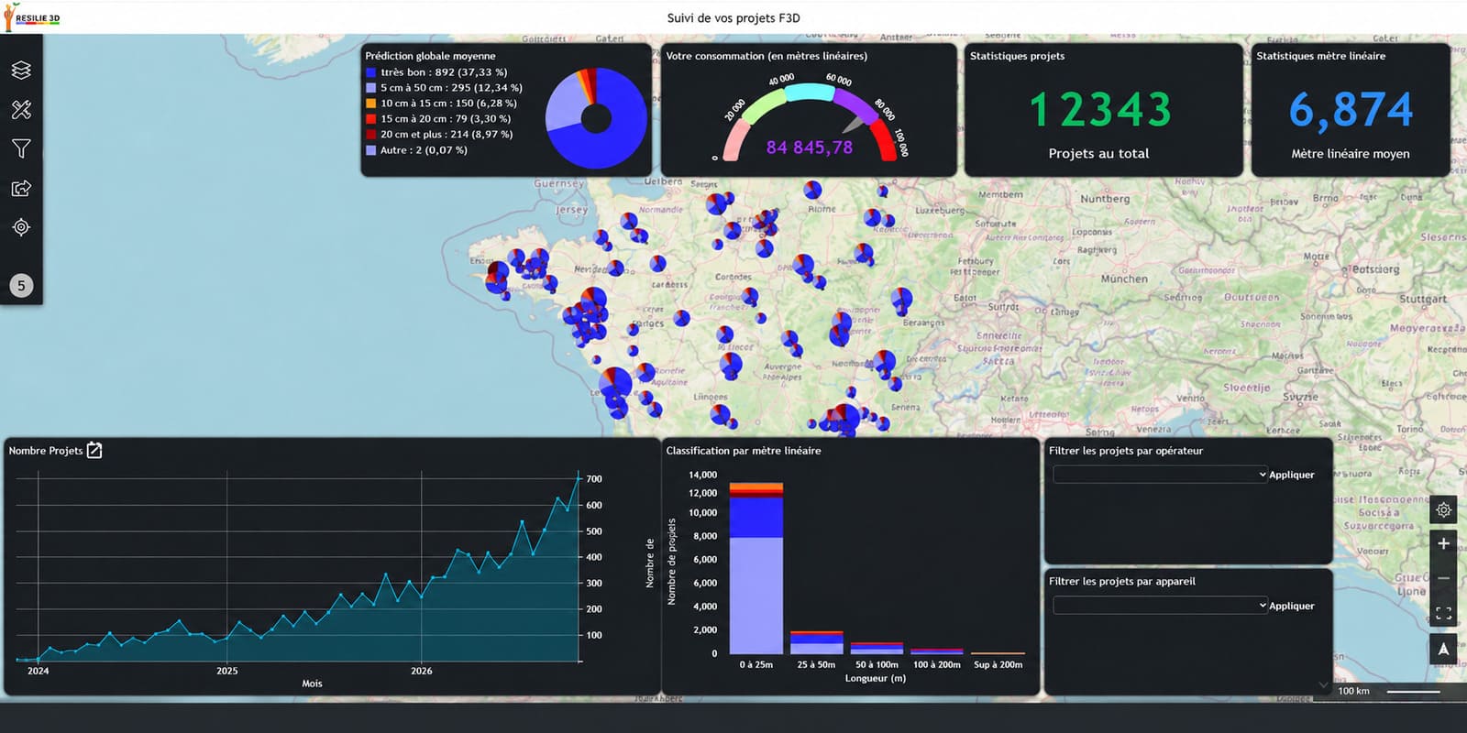The width and height of the screenshot is (1467, 733).
Task: Click the 'Suivi de vos projets F3D' title
Action: [733, 17]
